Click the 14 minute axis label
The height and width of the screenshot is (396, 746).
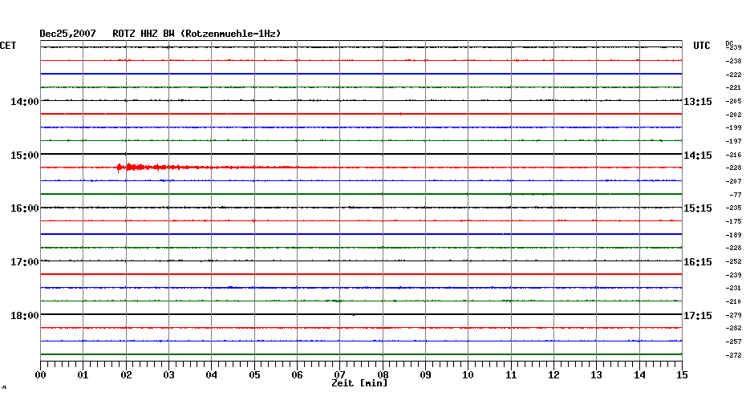click(x=639, y=375)
